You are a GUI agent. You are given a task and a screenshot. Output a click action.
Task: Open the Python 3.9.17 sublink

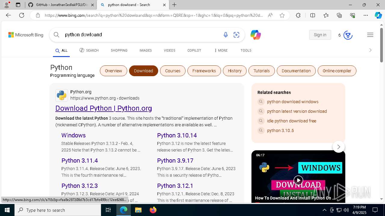click(175, 160)
